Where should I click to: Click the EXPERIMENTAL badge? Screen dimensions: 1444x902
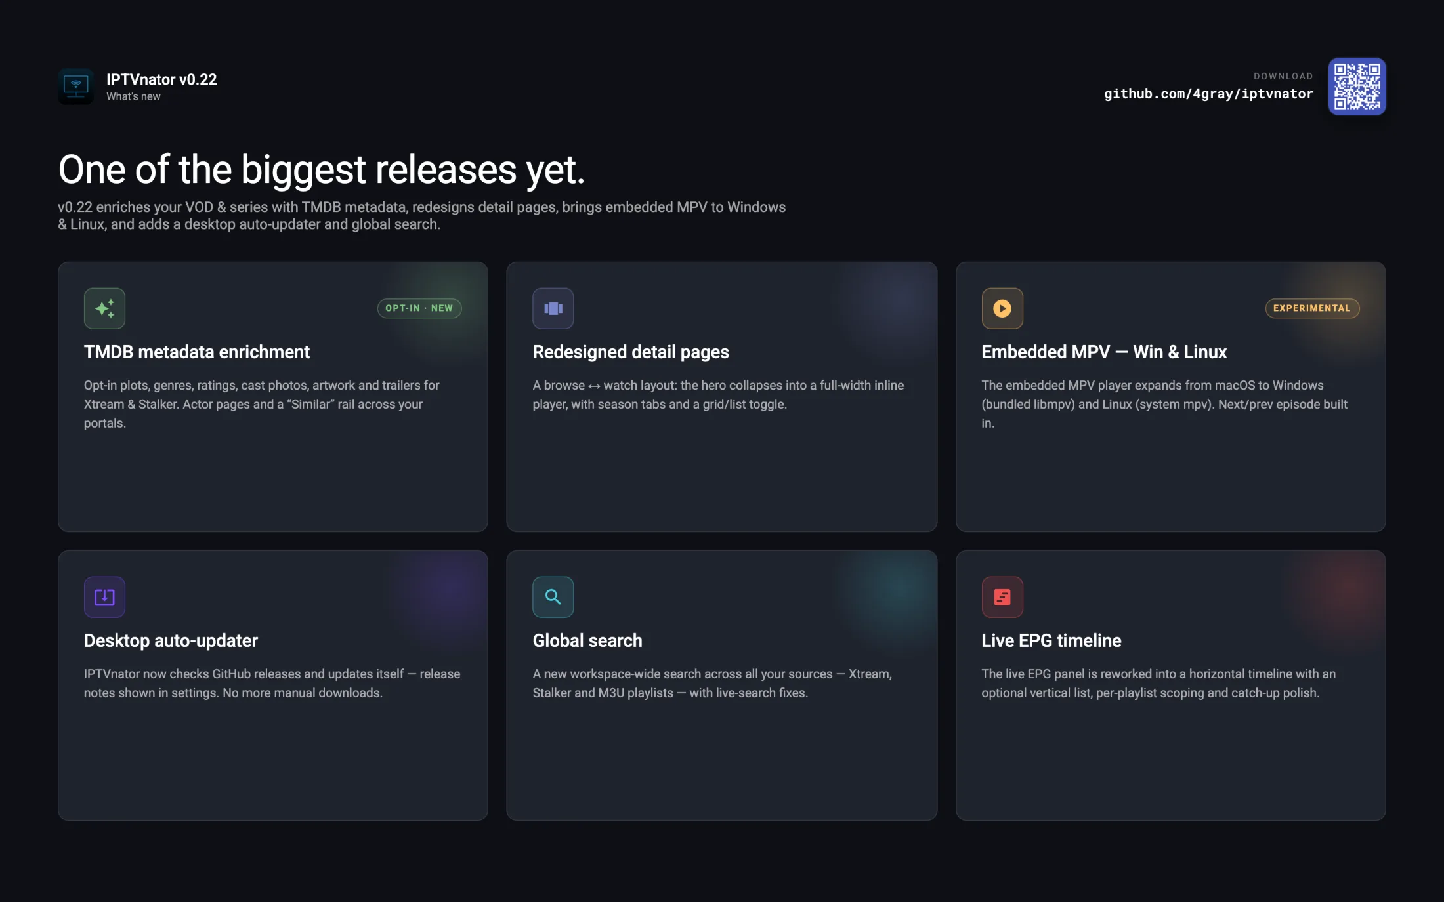[x=1312, y=308]
